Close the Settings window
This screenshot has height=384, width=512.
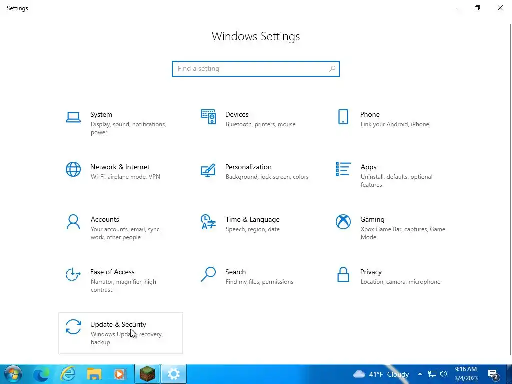point(500,8)
